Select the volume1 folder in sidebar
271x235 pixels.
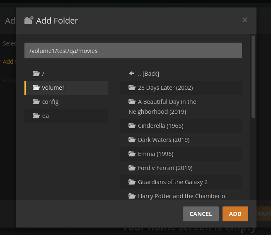[53, 88]
